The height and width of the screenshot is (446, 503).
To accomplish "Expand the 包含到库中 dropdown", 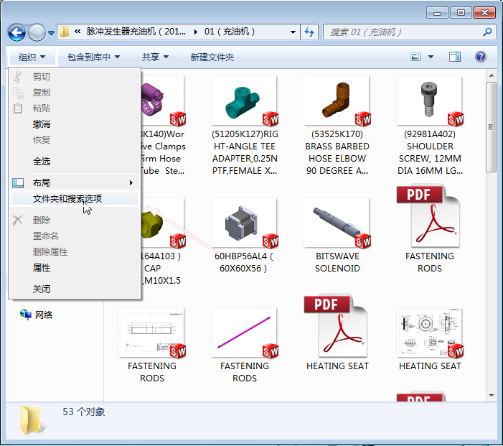I will coord(93,57).
